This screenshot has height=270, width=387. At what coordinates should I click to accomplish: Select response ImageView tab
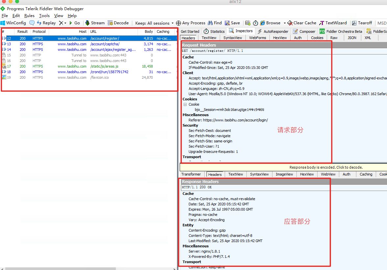click(x=284, y=174)
